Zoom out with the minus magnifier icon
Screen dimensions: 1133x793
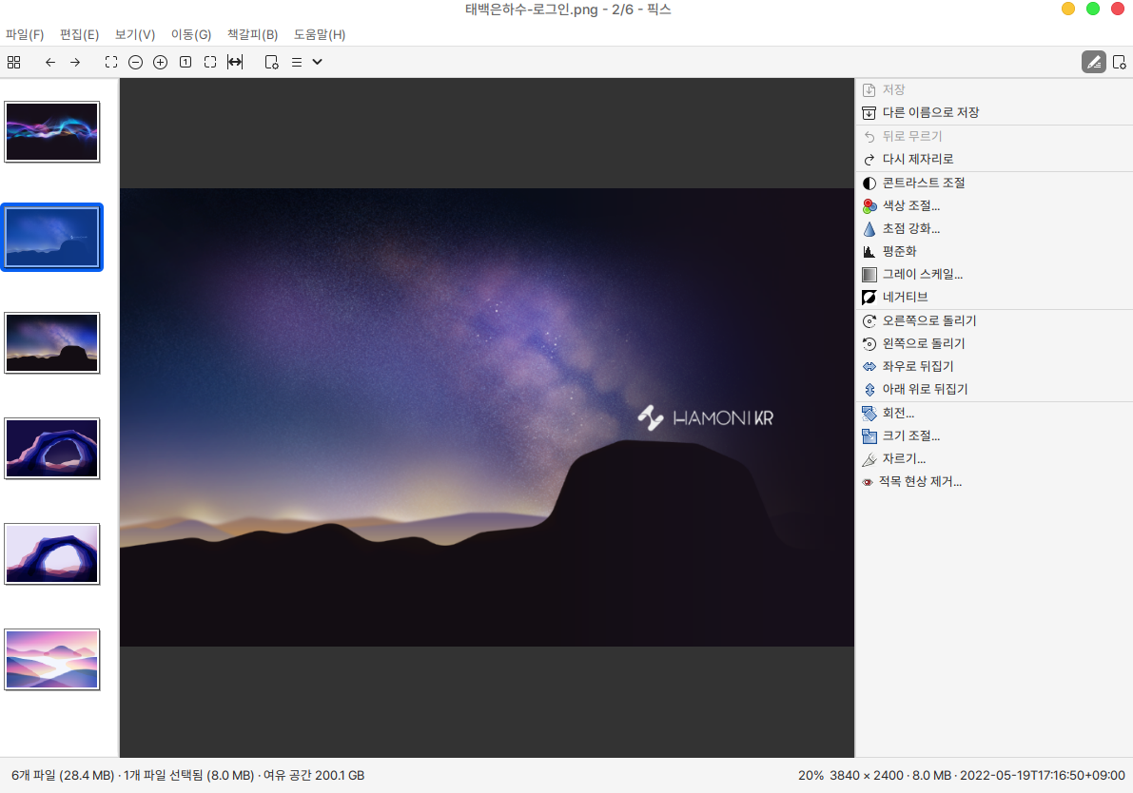click(x=135, y=63)
